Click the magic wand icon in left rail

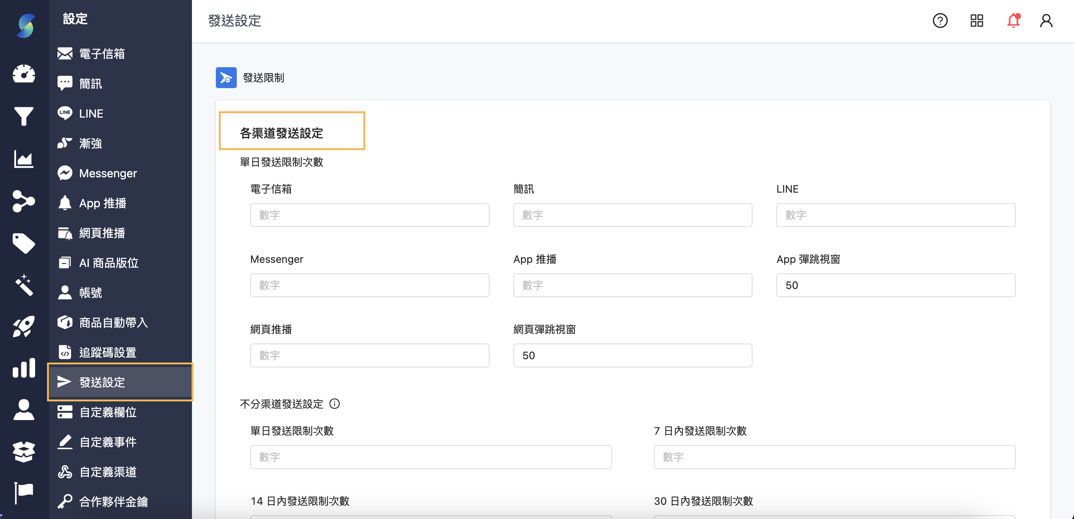point(24,285)
